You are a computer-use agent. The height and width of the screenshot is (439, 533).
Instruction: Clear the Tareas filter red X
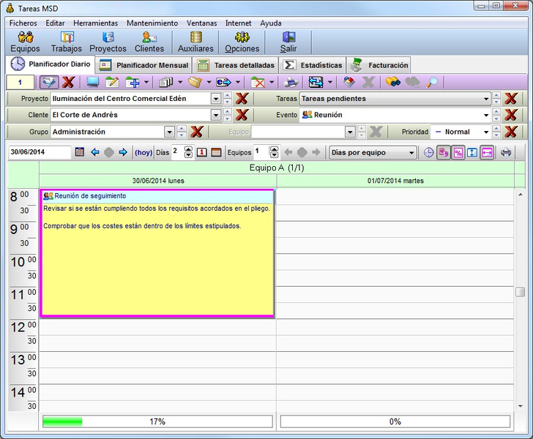tap(510, 99)
